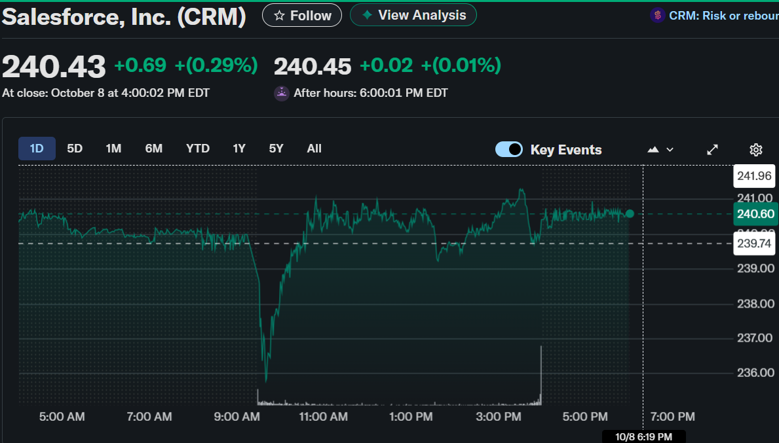Toggle the Key Events switch
The width and height of the screenshot is (779, 443).
[509, 149]
